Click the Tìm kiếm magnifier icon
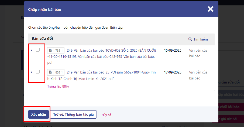The width and height of the screenshot is (244, 127). (x=190, y=39)
